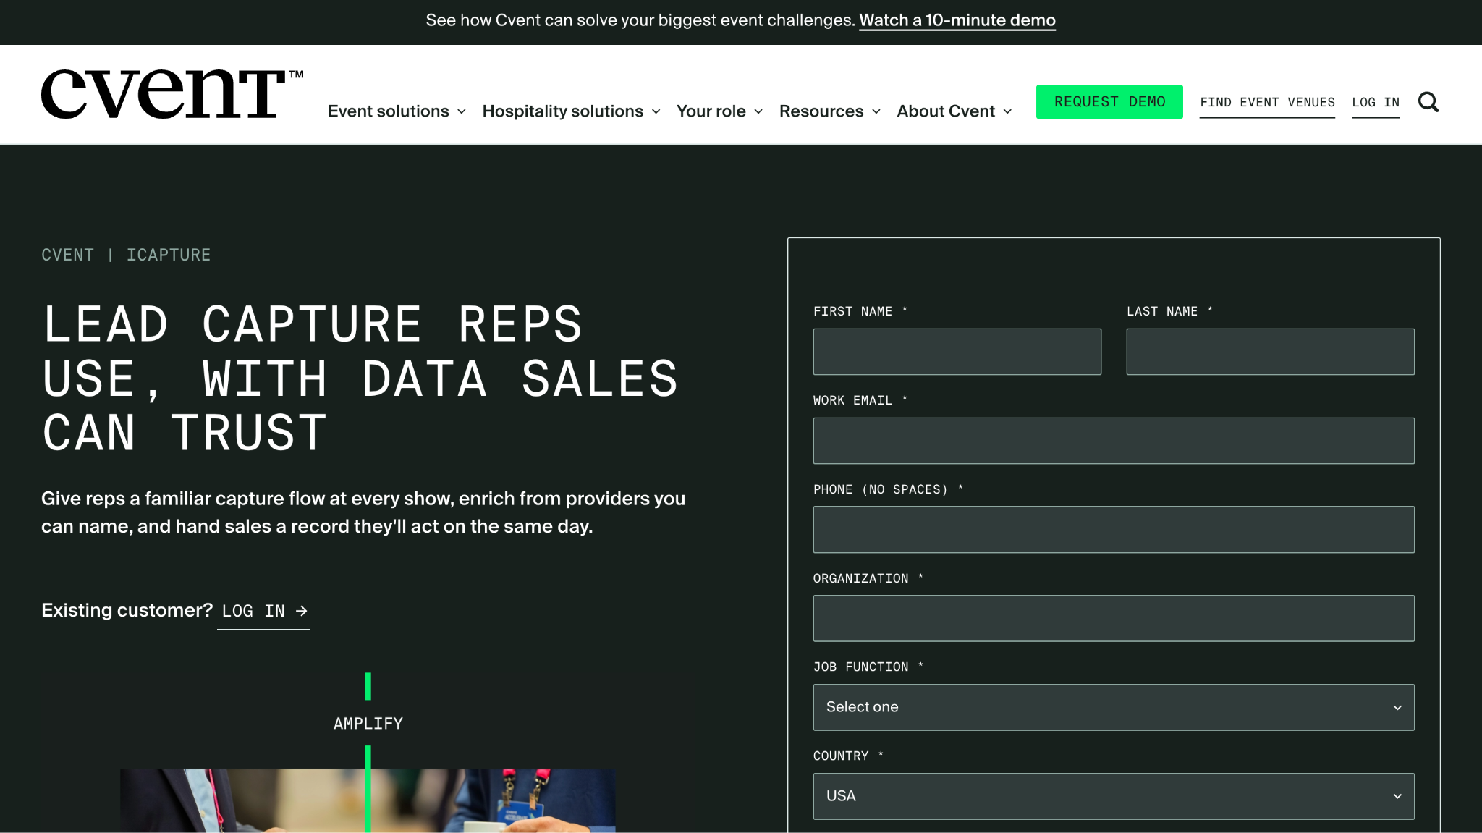Focus the Last Name field
The image size is (1482, 833).
pos(1270,352)
